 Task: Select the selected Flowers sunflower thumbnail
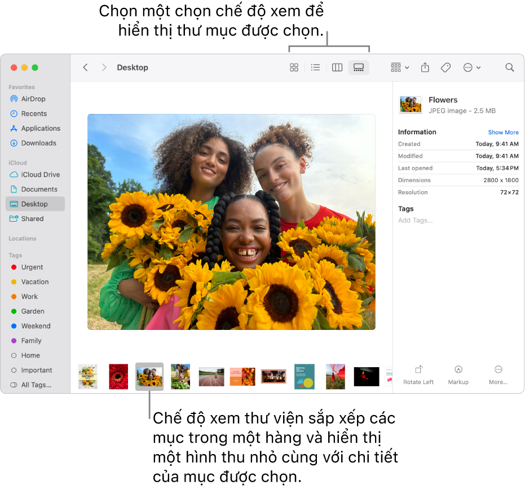(x=149, y=376)
